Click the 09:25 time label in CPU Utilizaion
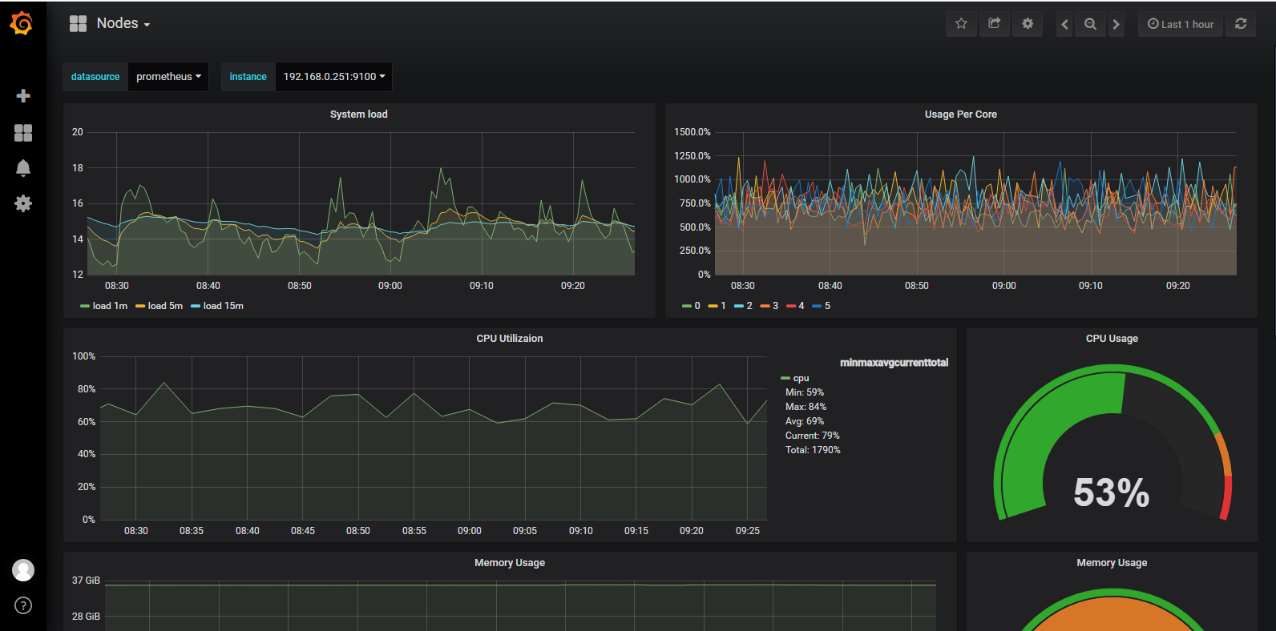This screenshot has height=631, width=1276. point(748,531)
